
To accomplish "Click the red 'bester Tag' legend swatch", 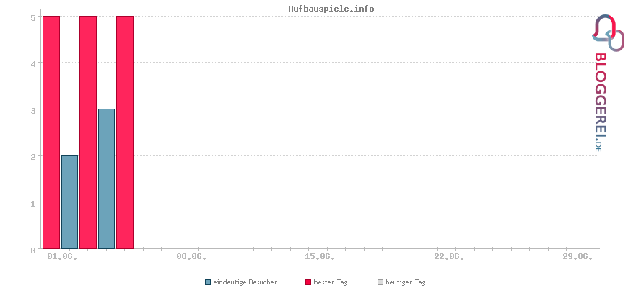I will (x=308, y=282).
